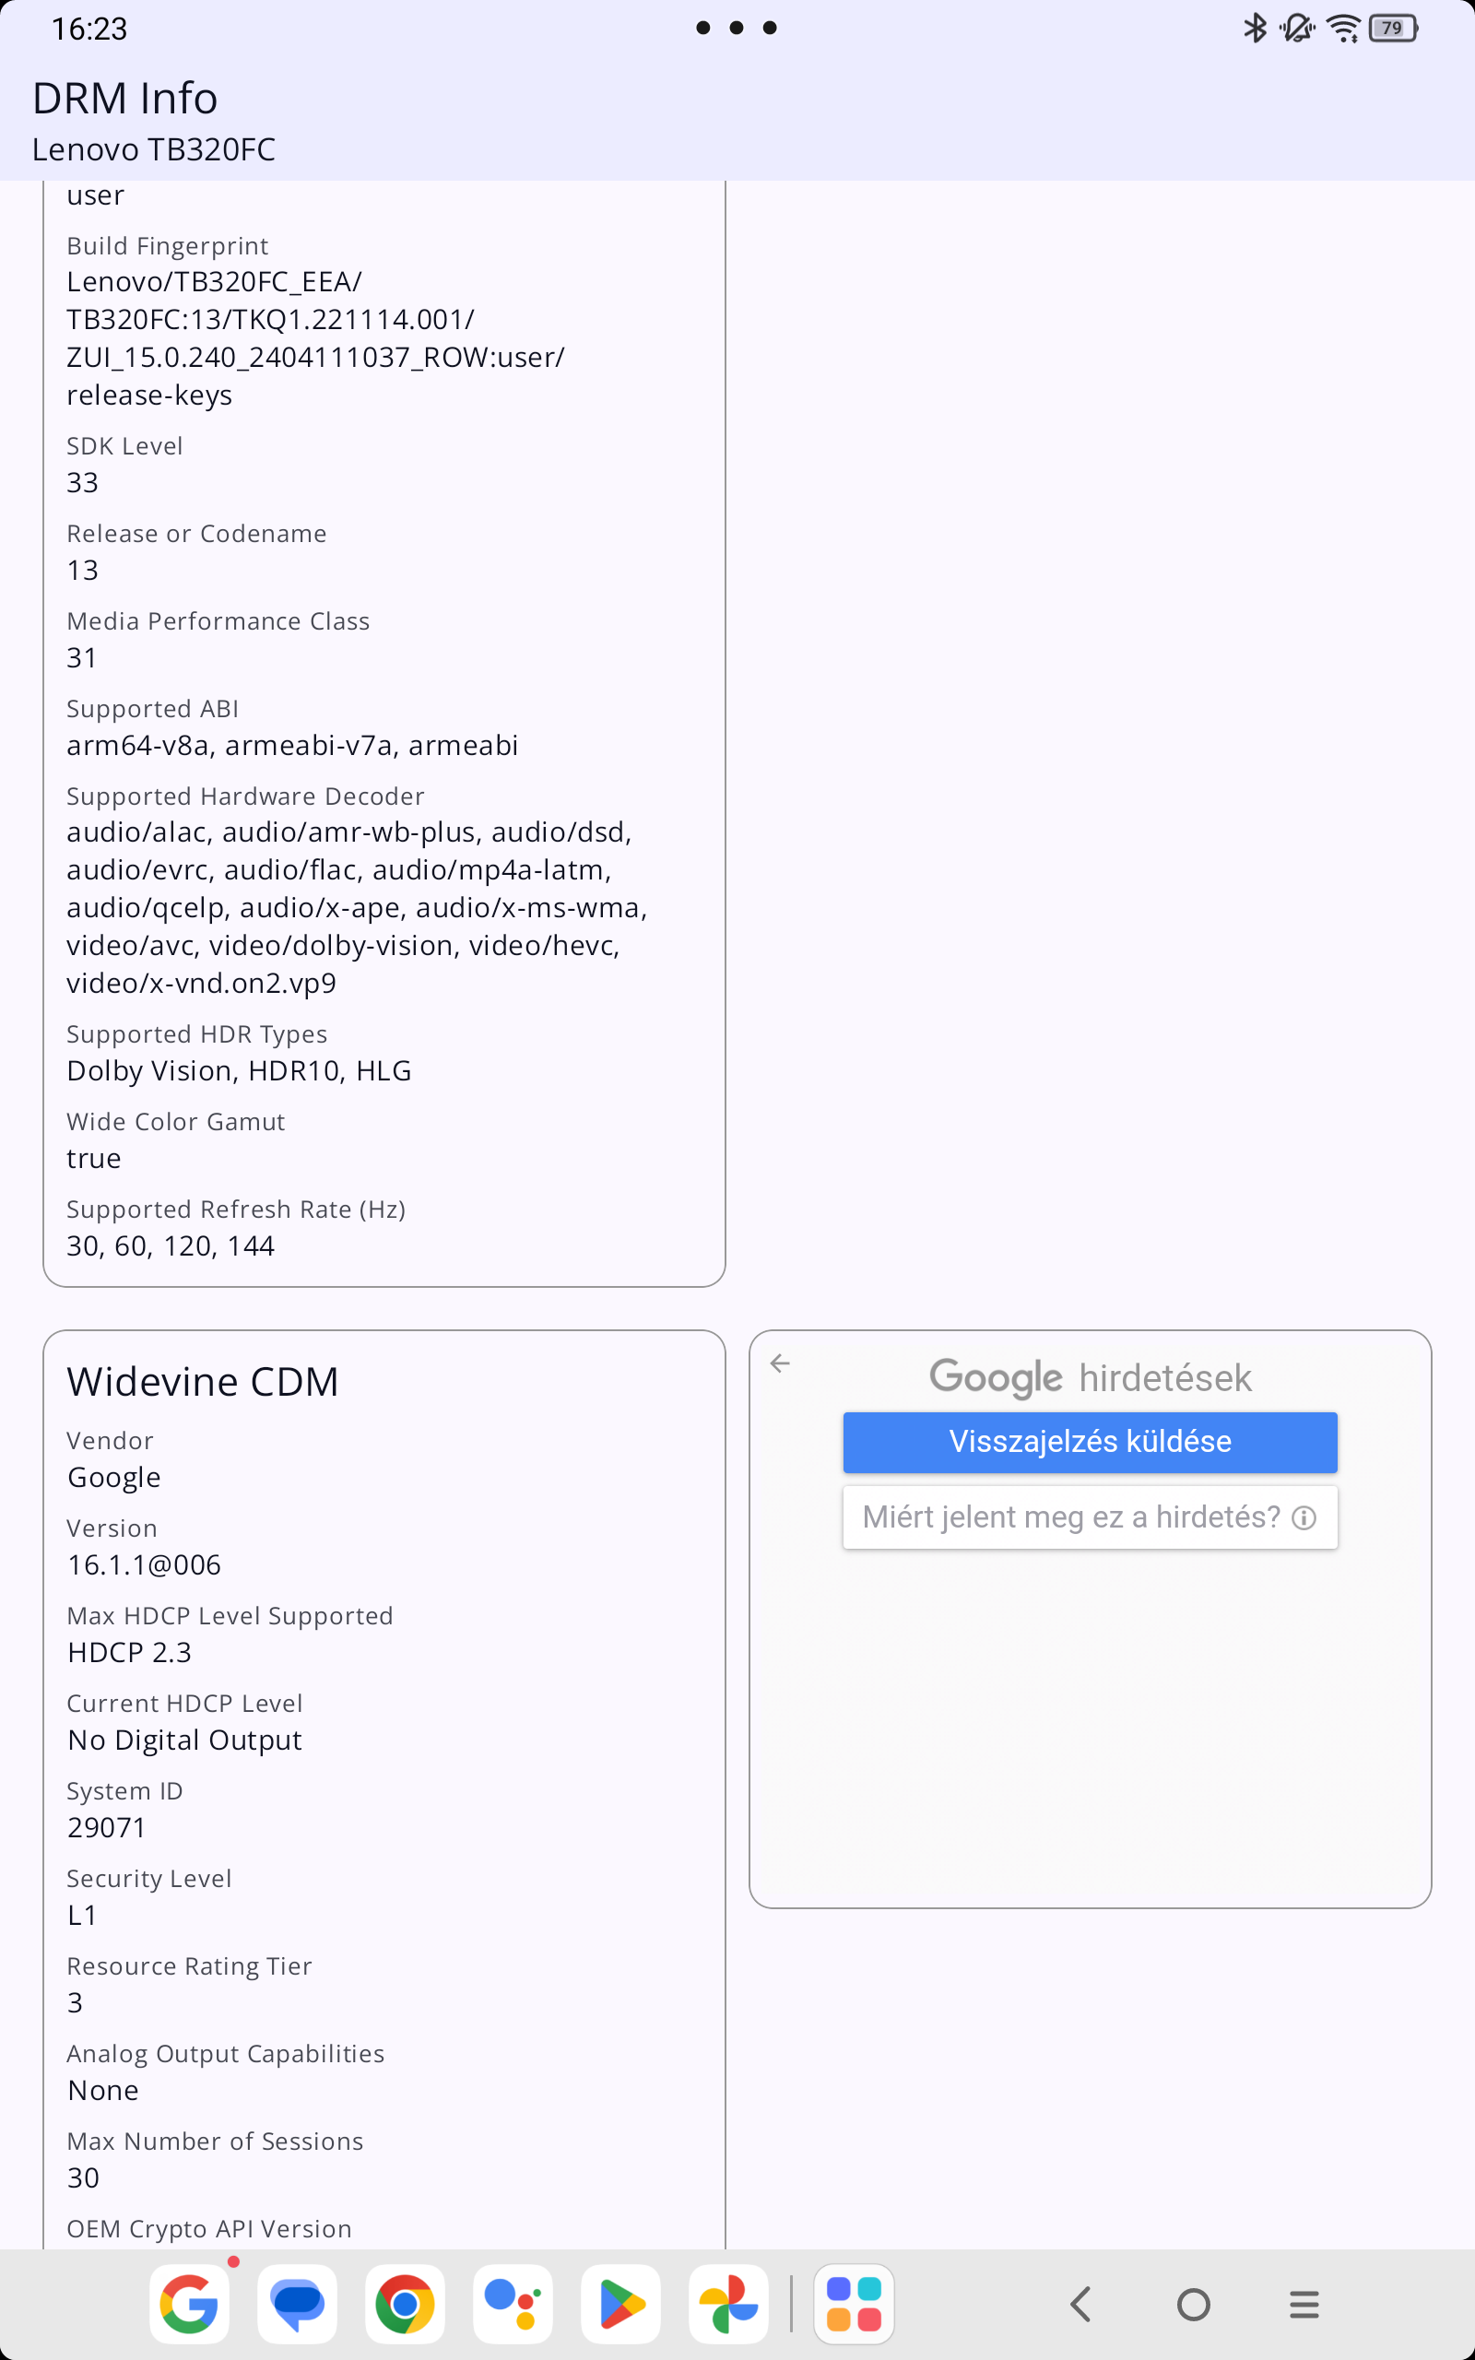
Task: Open Google Assistant icon in the dock
Action: [x=513, y=2304]
